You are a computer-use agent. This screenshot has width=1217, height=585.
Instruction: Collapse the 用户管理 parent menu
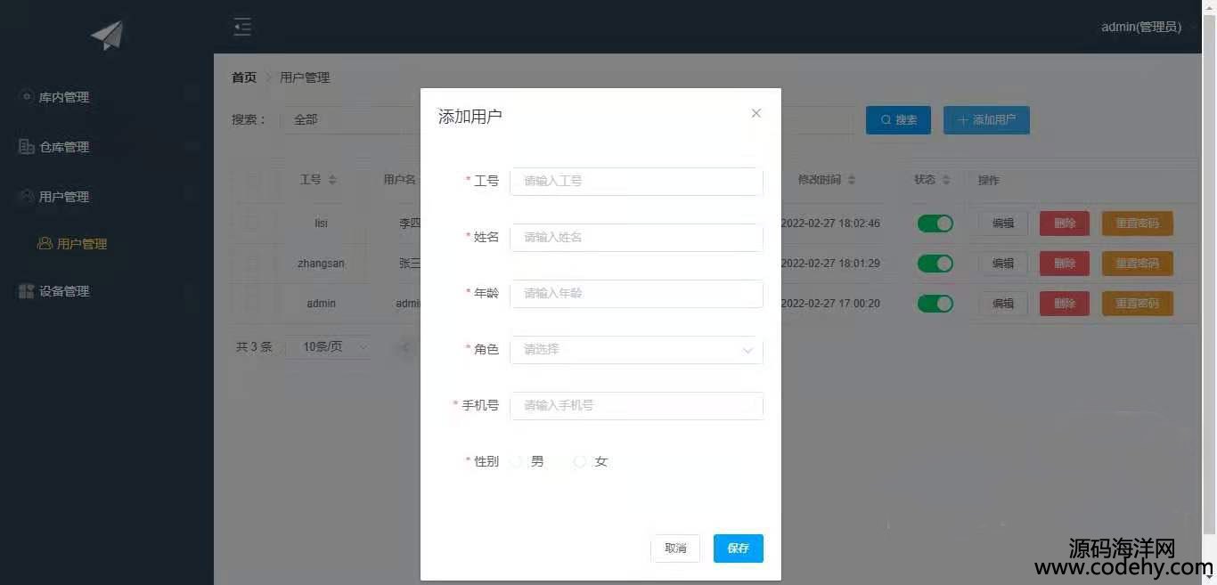point(107,197)
